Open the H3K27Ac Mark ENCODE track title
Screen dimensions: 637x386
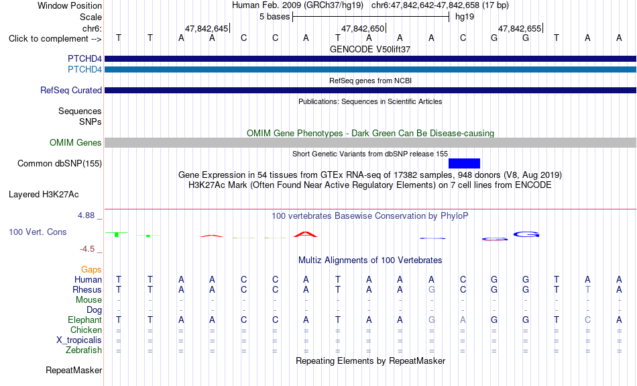(x=370, y=185)
